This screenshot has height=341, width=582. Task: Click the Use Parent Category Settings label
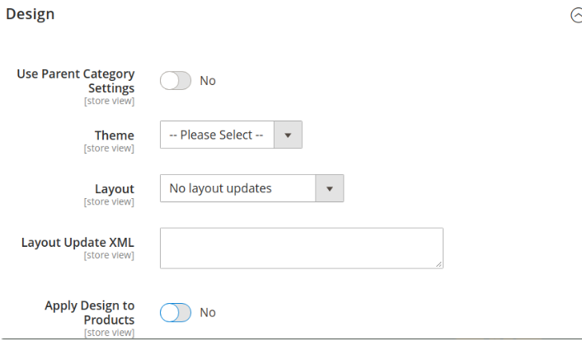pos(76,81)
